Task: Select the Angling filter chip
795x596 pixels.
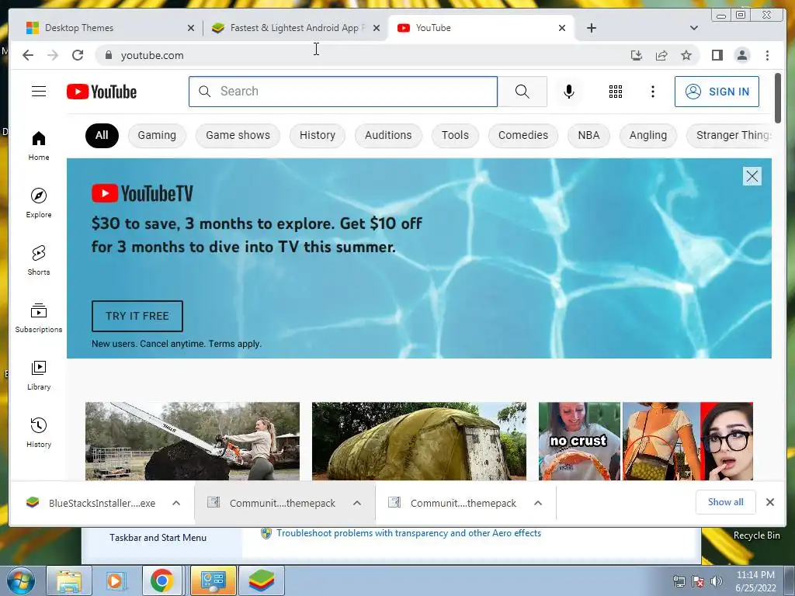Action: 648,135
